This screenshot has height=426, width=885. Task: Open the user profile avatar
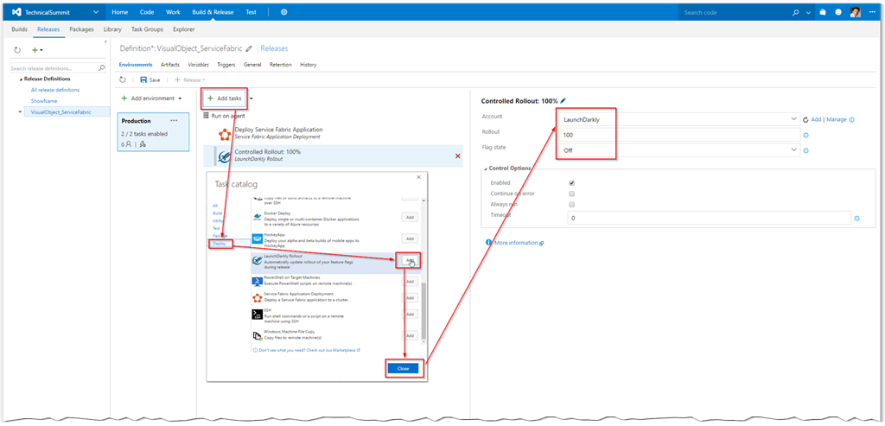(x=855, y=13)
